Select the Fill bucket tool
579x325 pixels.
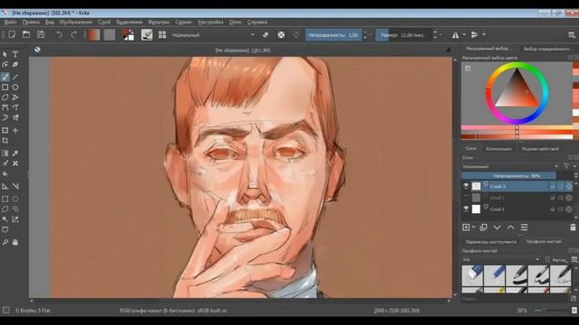5,173
